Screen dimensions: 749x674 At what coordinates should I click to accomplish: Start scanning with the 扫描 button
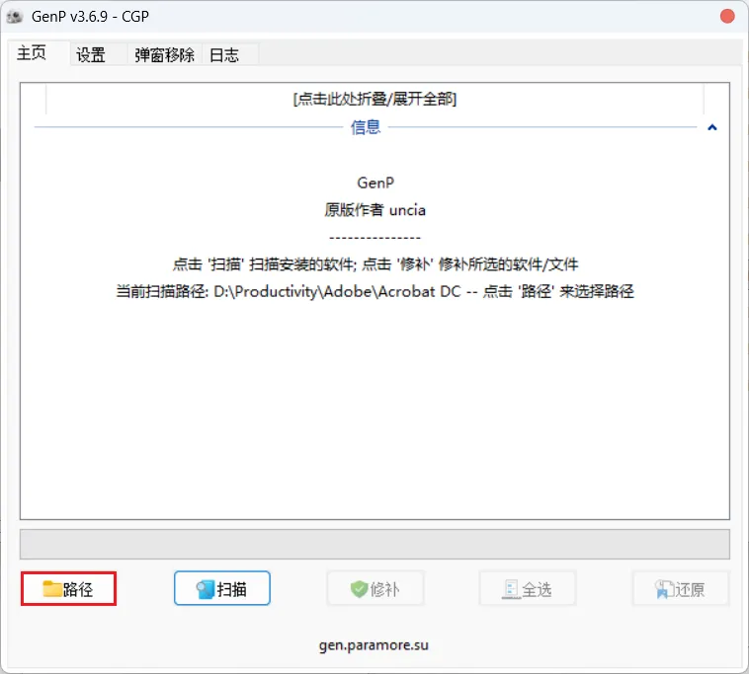pos(222,588)
